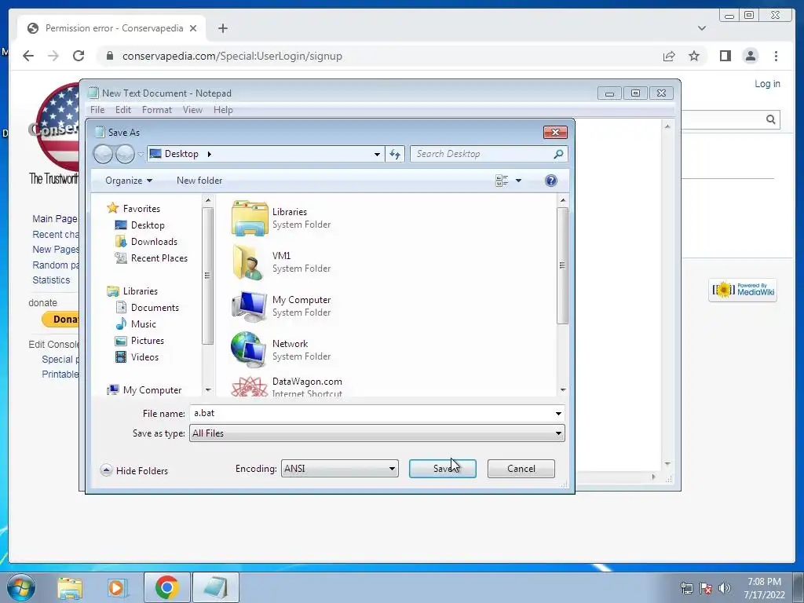Select Libraries in the navigation tree
The image size is (804, 603).
click(x=133, y=291)
